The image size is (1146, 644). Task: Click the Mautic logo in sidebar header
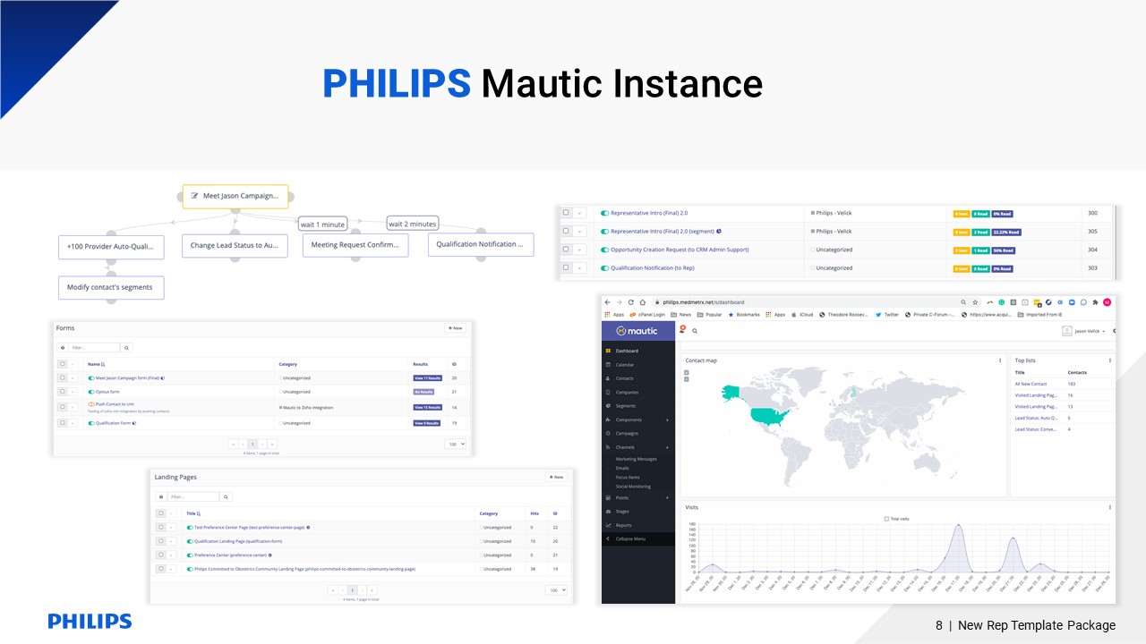coord(637,331)
